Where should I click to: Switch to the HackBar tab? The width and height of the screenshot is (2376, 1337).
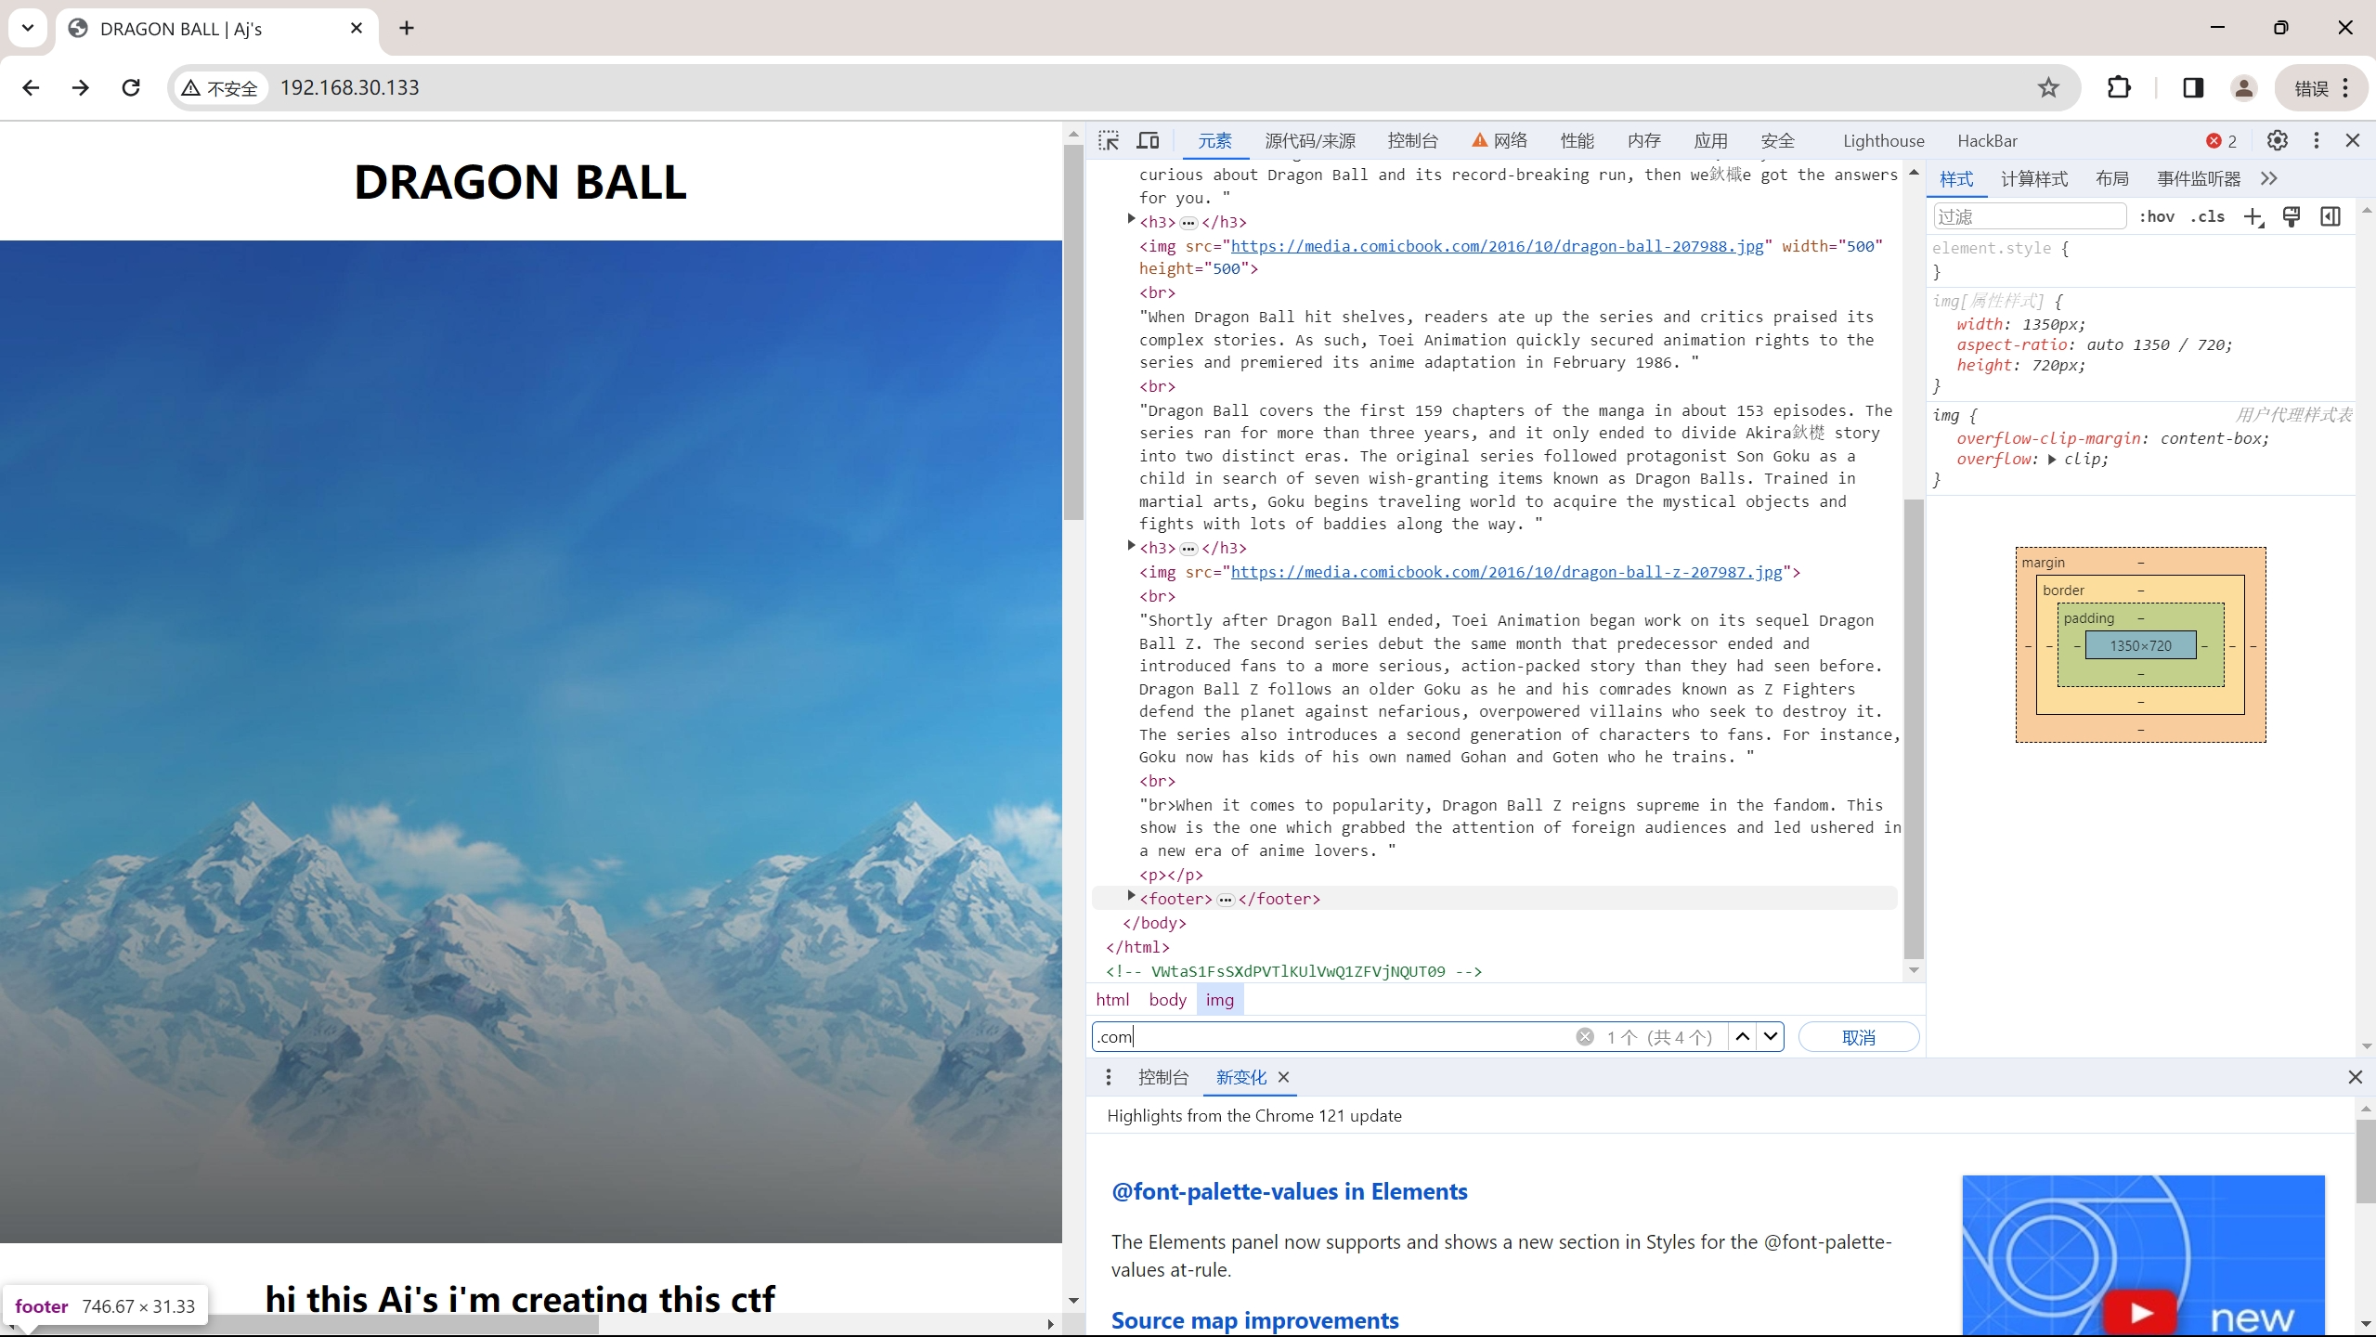pos(1987,141)
